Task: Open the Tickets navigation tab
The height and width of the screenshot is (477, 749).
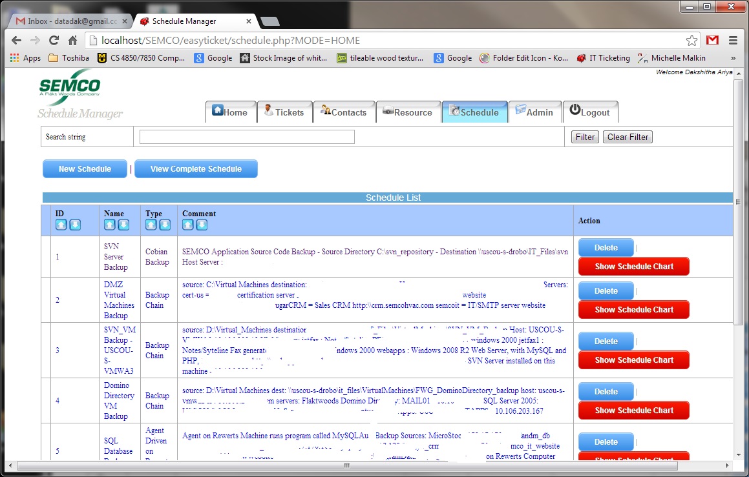Action: click(284, 112)
